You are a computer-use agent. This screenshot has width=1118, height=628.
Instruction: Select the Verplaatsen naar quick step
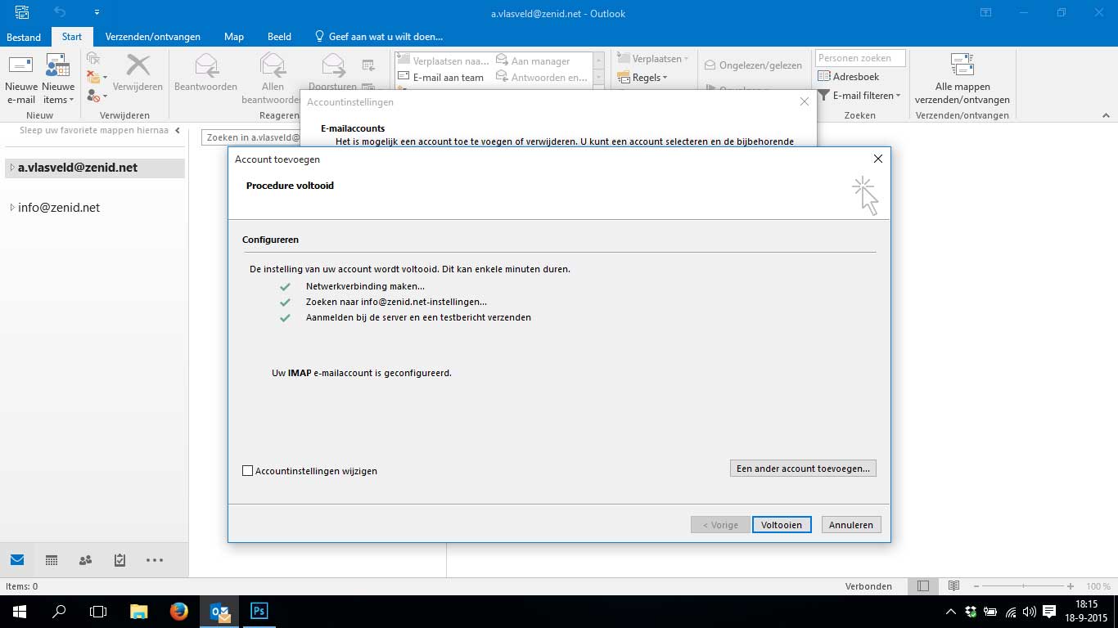(x=442, y=61)
